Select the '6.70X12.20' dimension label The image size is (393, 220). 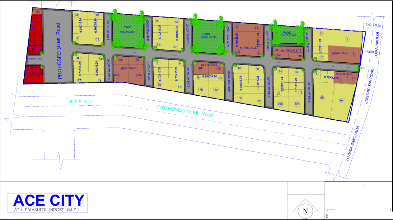coord(331,78)
